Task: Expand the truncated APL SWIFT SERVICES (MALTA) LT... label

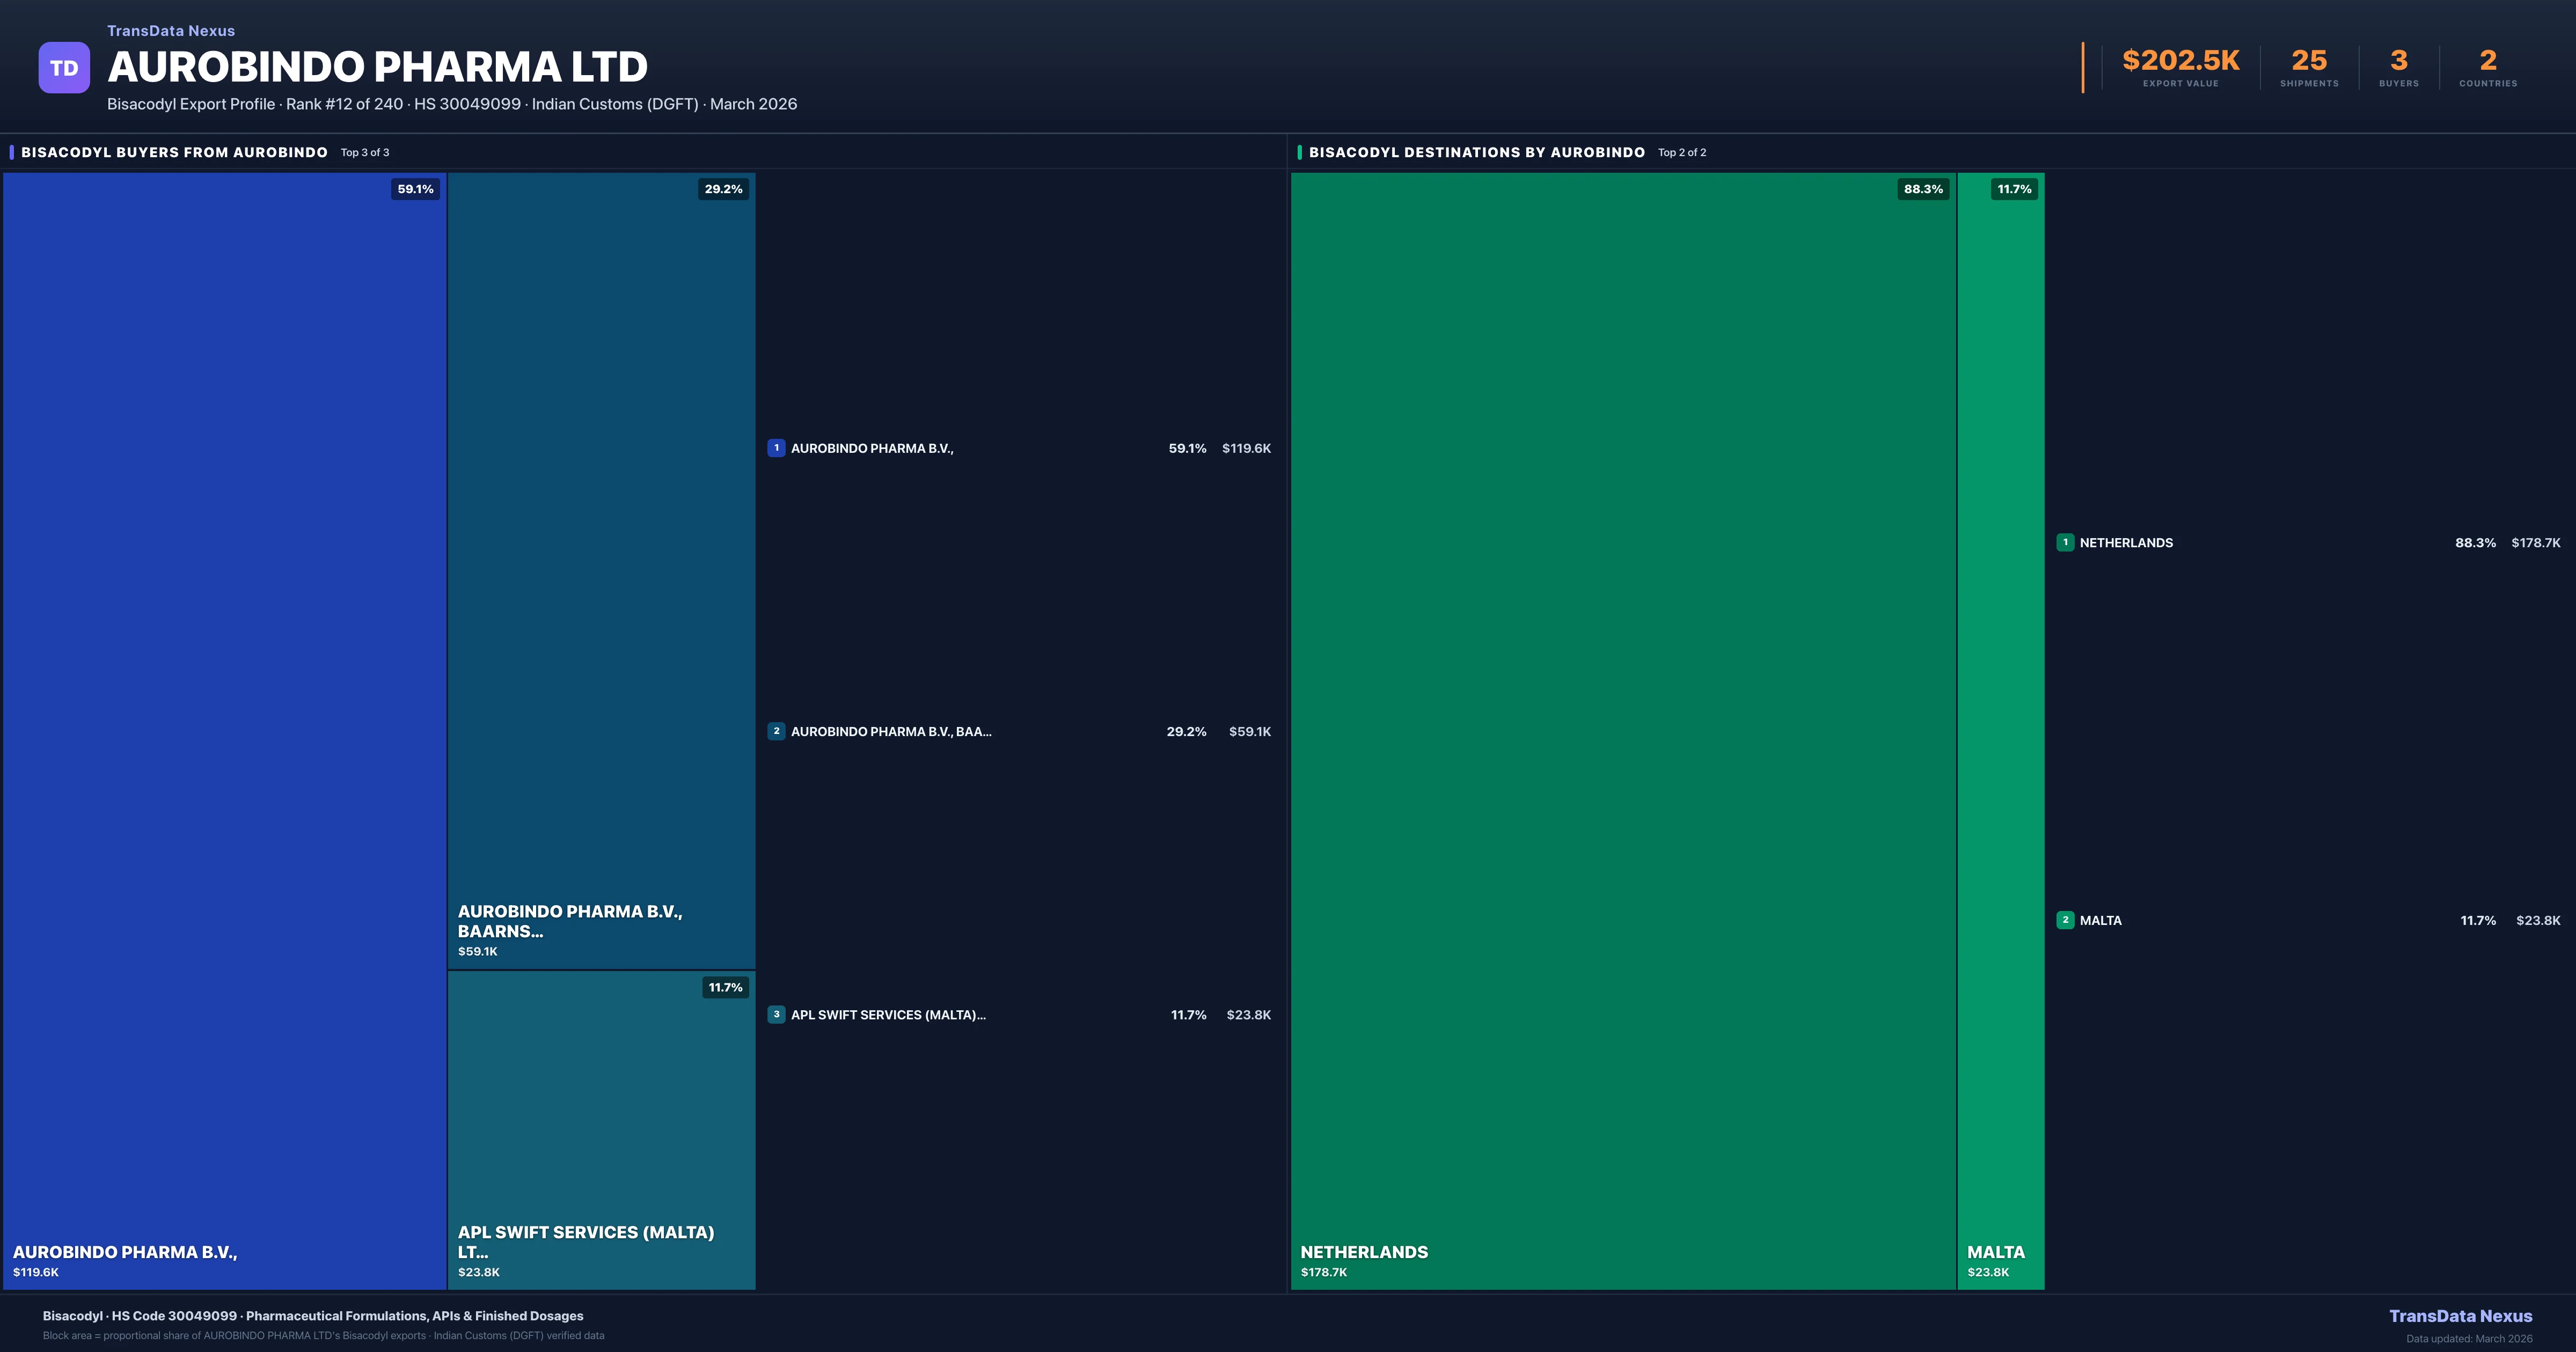Action: 585,1242
